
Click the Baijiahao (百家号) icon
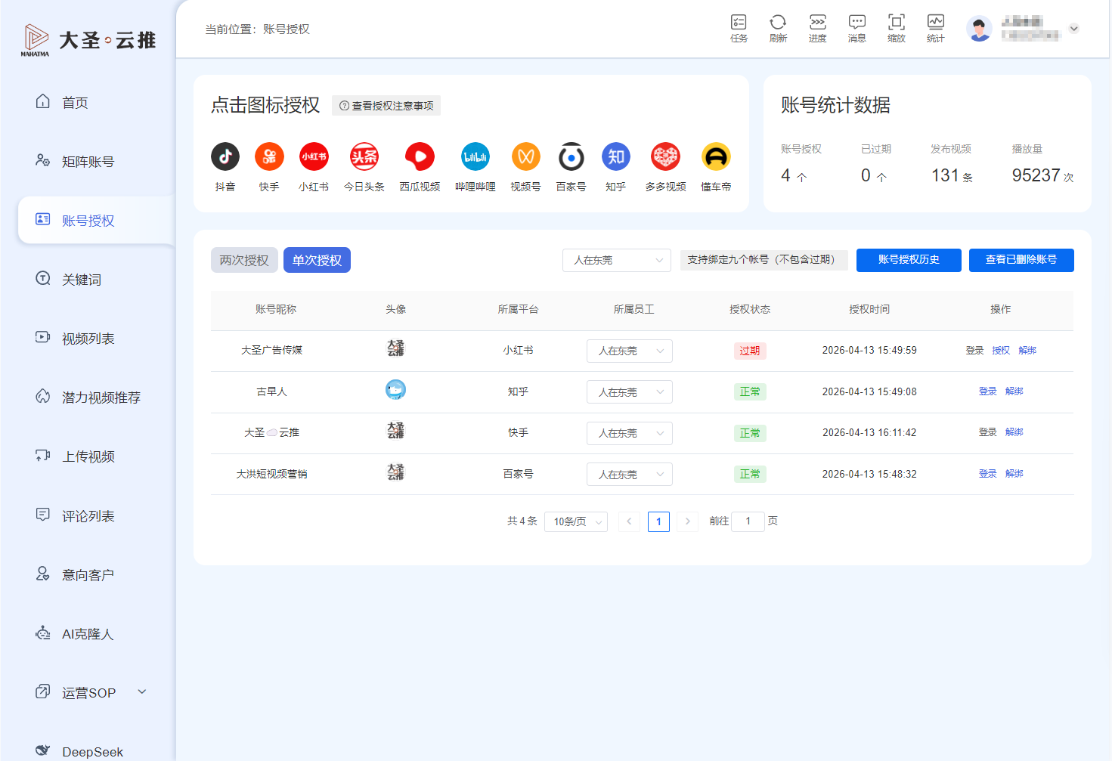click(x=571, y=156)
